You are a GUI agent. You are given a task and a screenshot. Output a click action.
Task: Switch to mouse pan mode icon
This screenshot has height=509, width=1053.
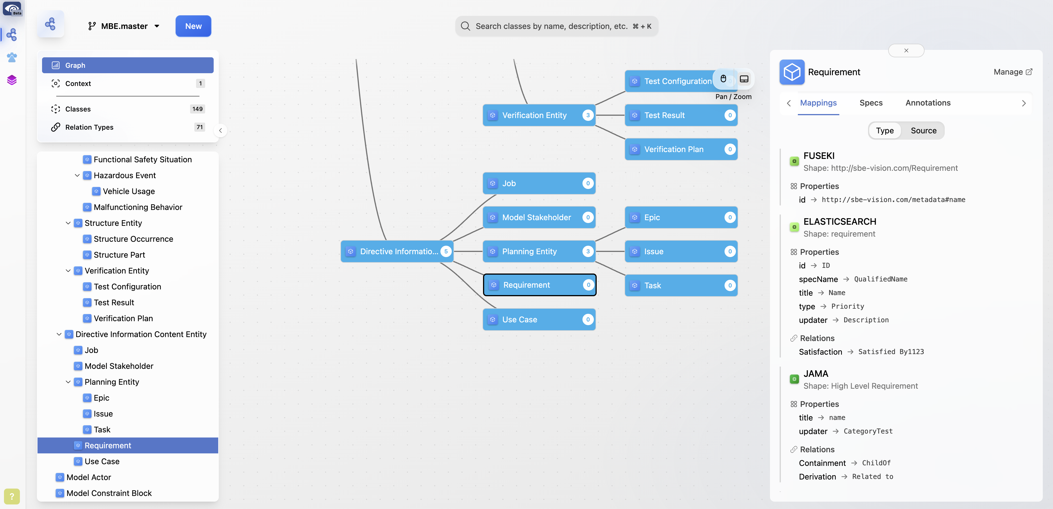tap(723, 79)
